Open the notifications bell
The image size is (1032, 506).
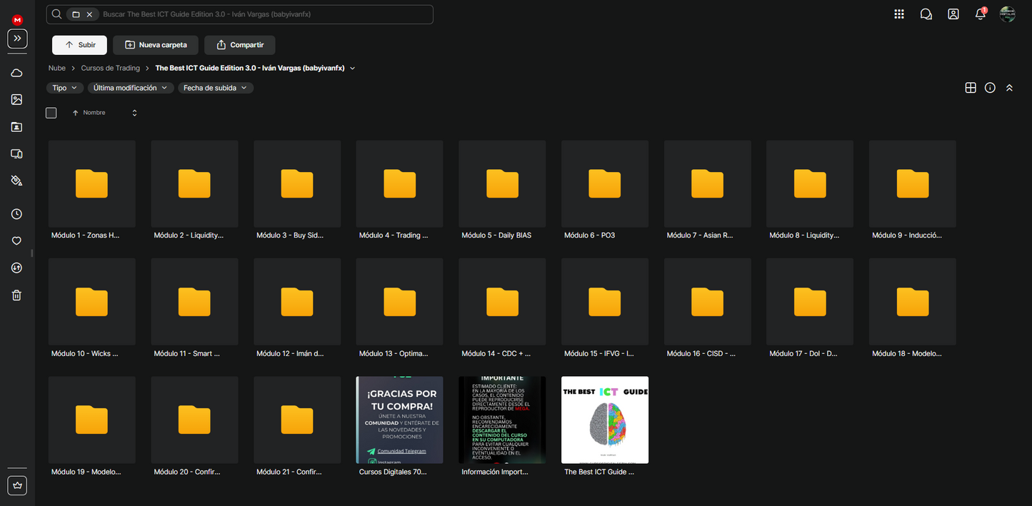click(x=980, y=14)
